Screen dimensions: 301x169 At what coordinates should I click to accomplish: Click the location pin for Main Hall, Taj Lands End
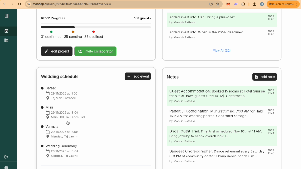(48, 117)
